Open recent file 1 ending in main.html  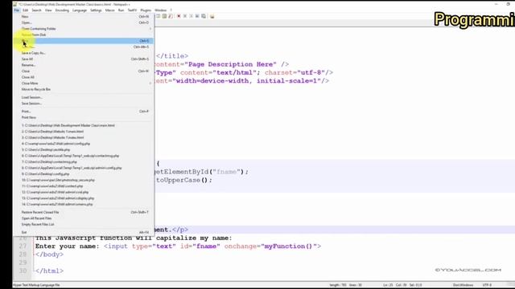click(x=84, y=125)
